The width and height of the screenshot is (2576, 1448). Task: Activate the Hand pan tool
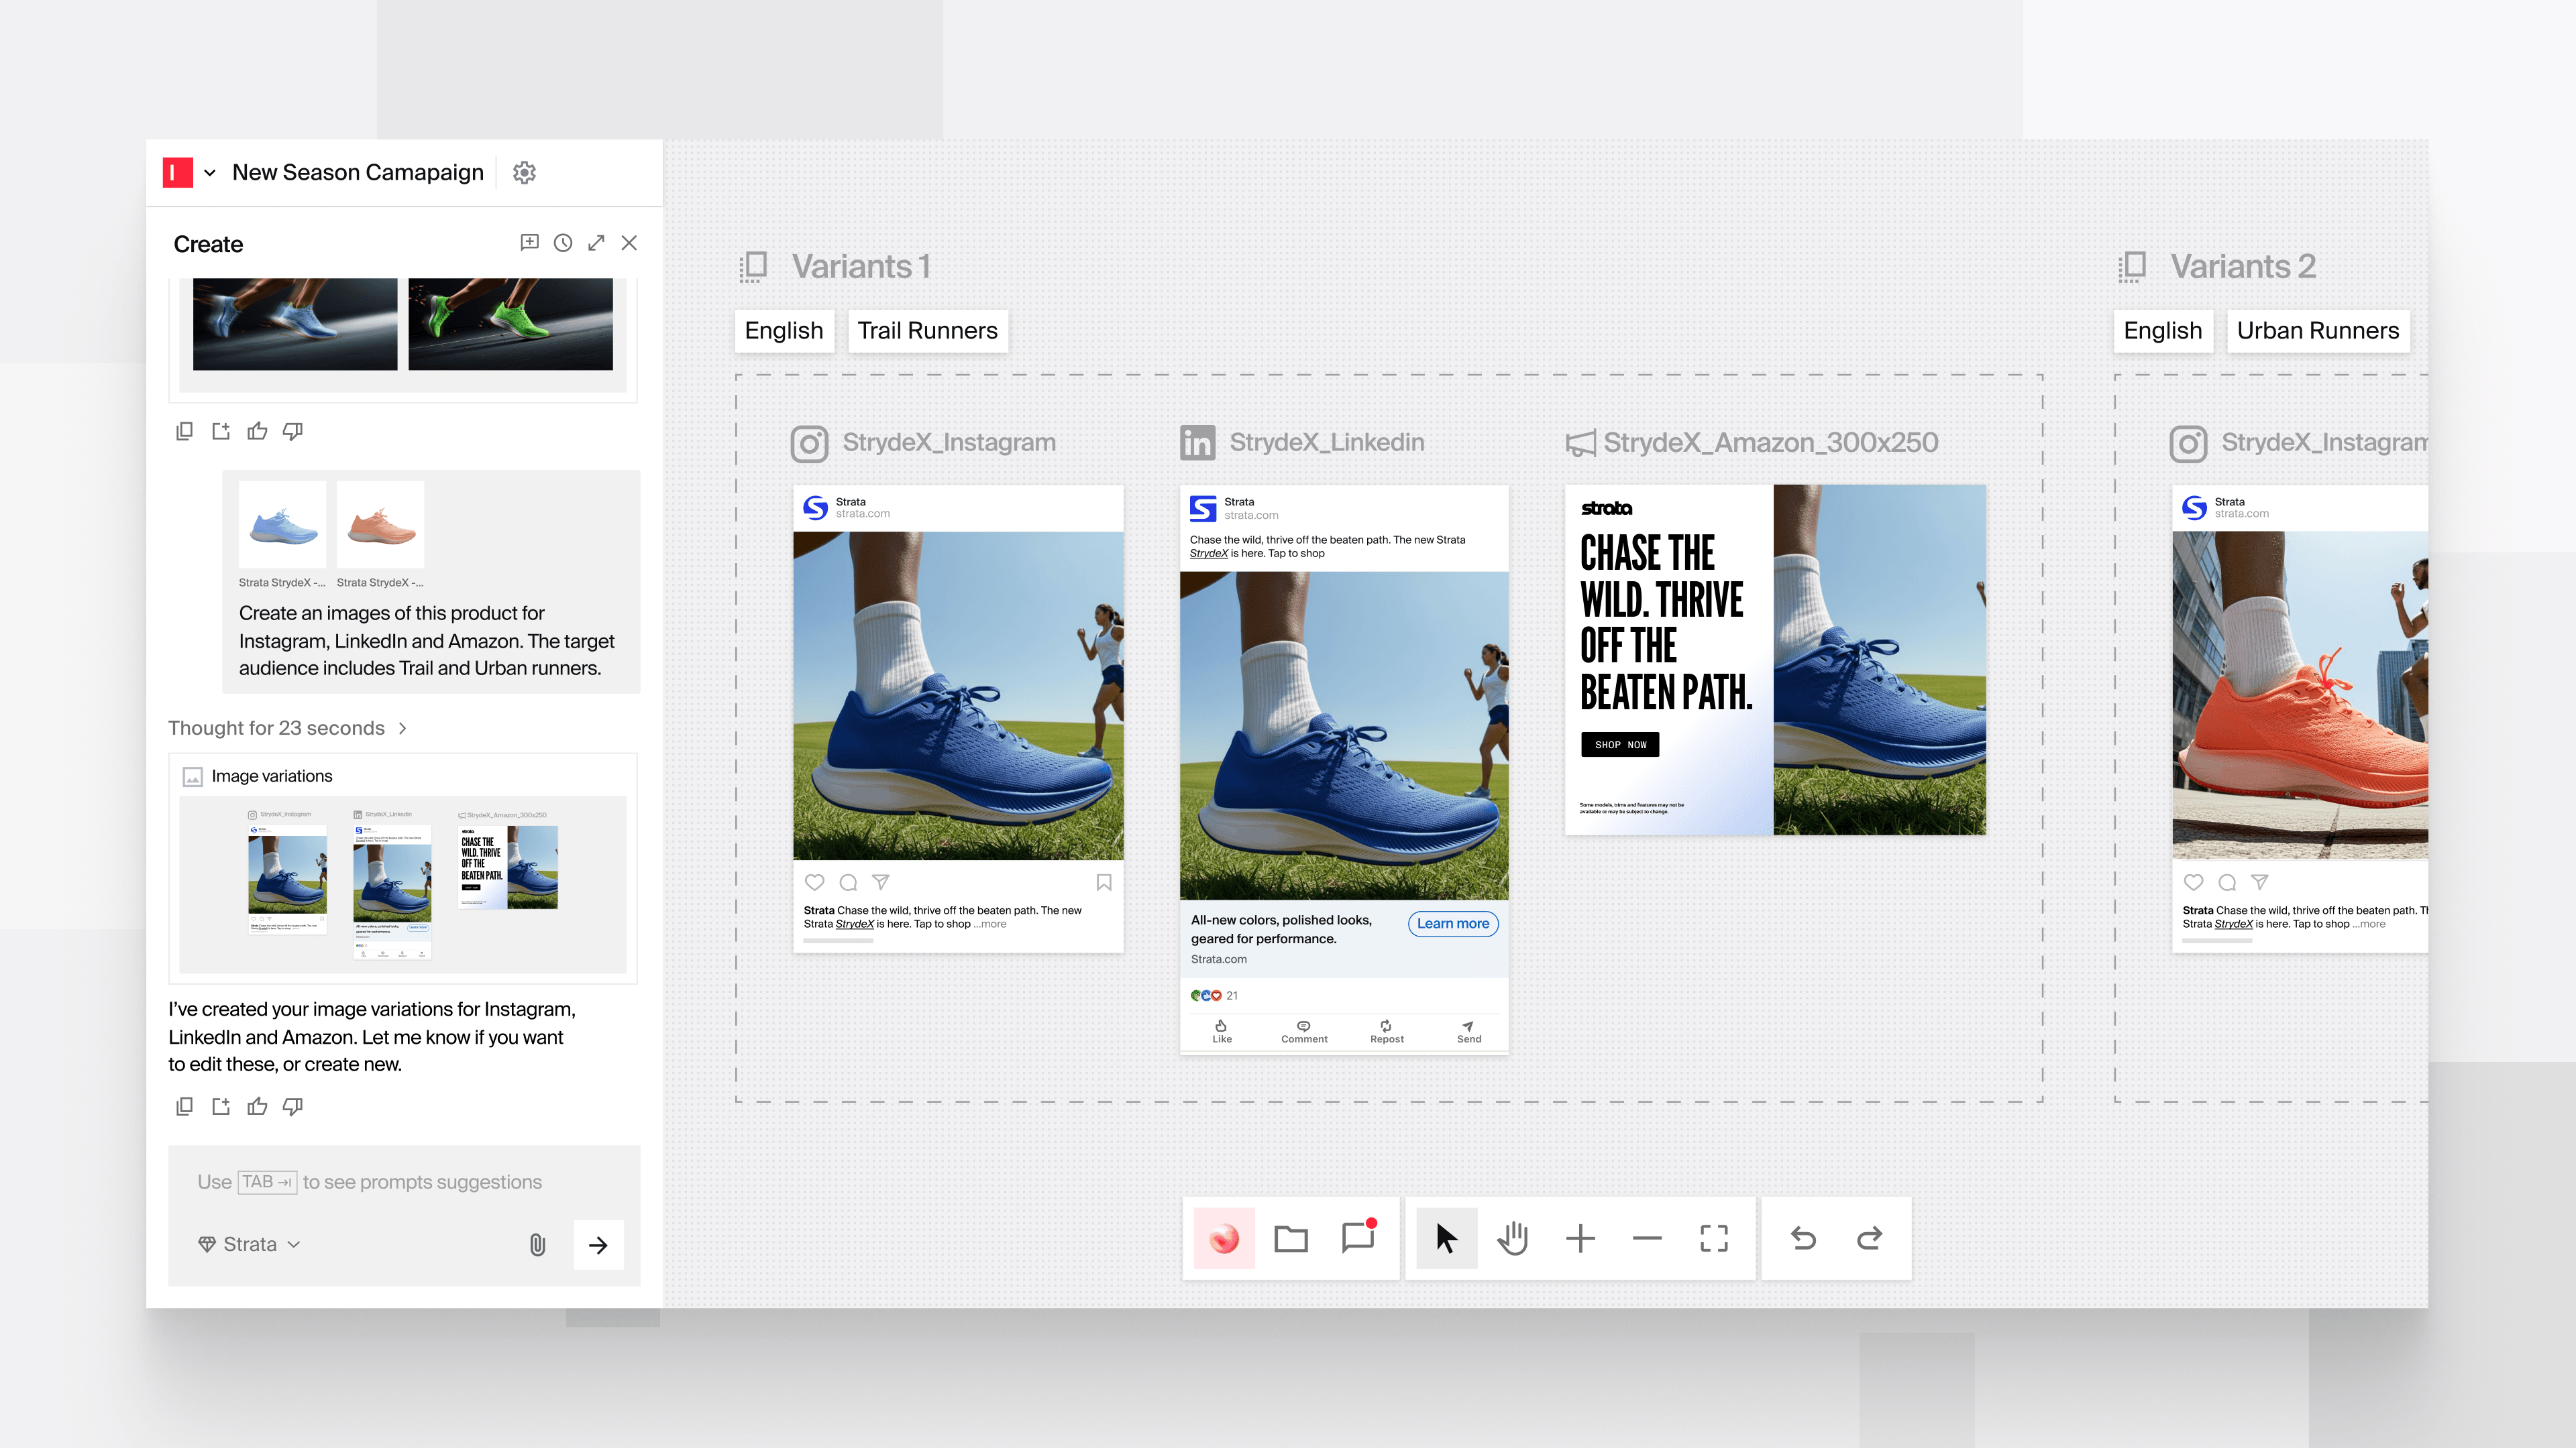pyautogui.click(x=1513, y=1237)
